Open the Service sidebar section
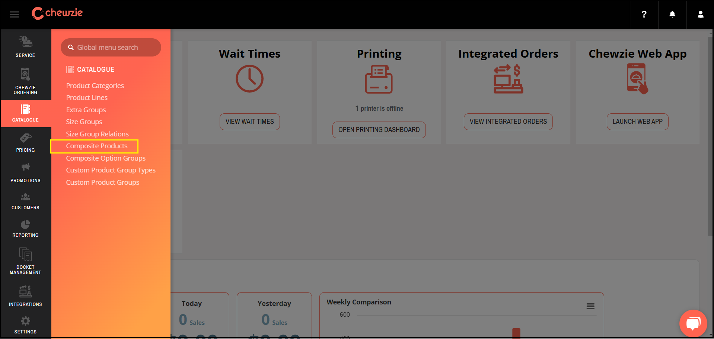This screenshot has width=714, height=339. pyautogui.click(x=25, y=46)
